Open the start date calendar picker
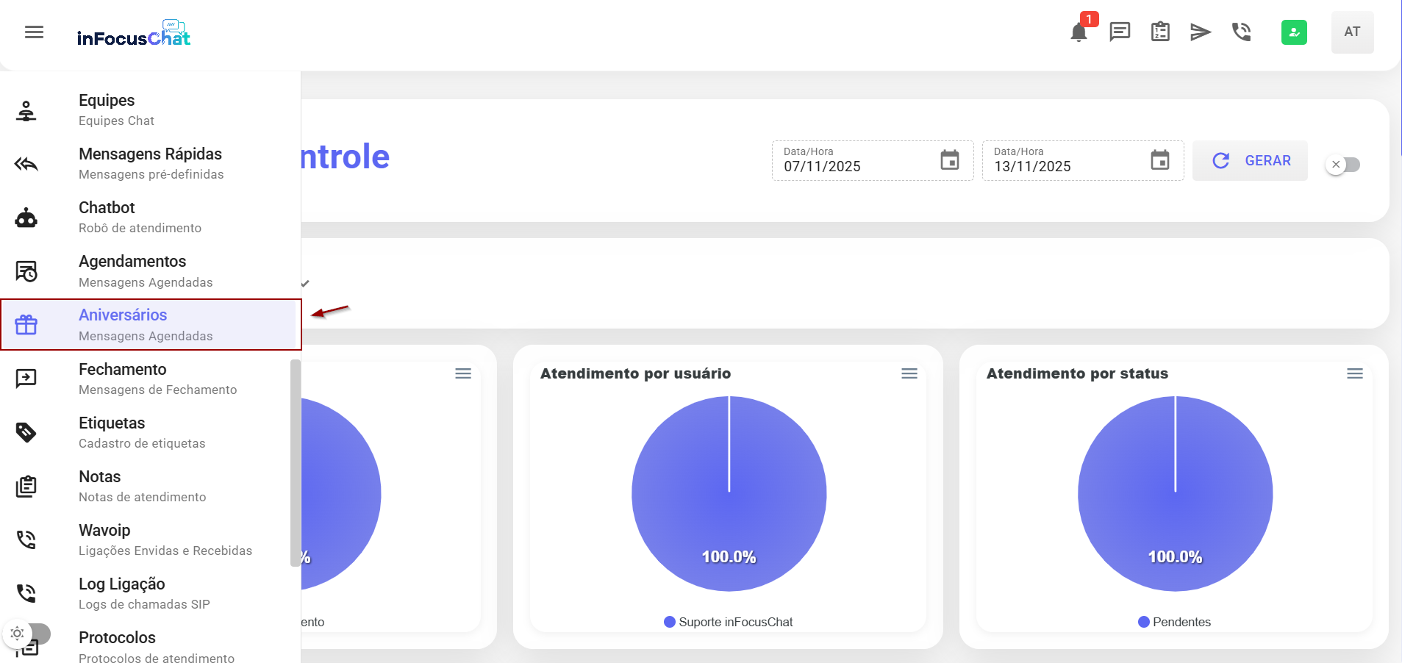This screenshot has width=1402, height=663. [950, 160]
